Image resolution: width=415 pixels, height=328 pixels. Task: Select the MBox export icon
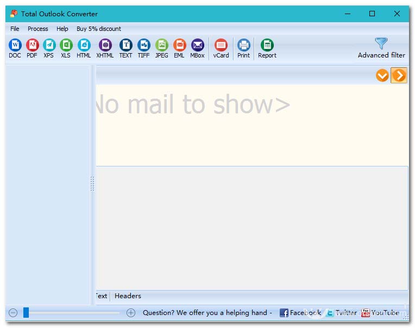(197, 48)
